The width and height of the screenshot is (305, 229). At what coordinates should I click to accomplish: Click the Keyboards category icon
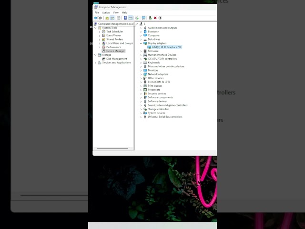(145, 62)
